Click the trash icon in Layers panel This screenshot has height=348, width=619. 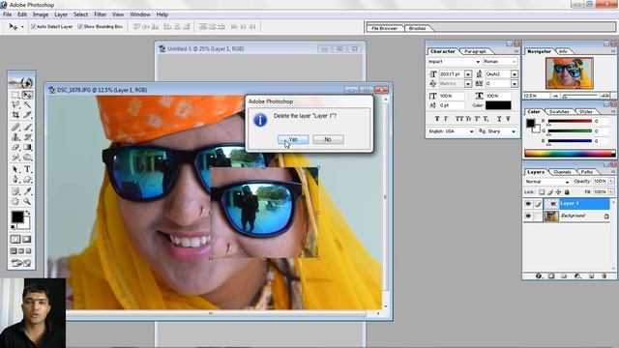(604, 275)
